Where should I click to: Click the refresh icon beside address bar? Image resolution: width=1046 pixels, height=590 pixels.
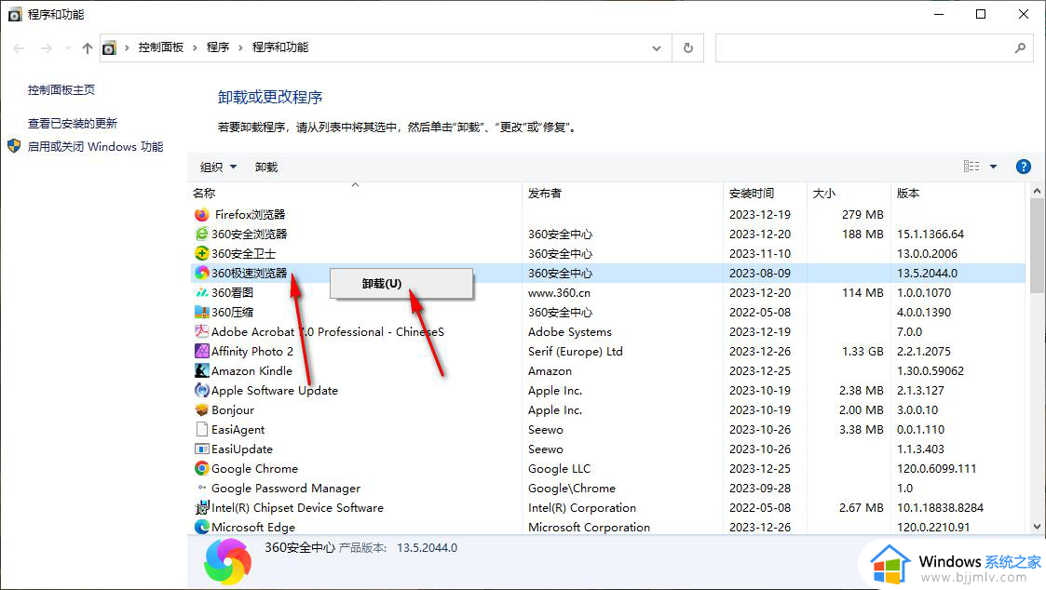(x=687, y=48)
